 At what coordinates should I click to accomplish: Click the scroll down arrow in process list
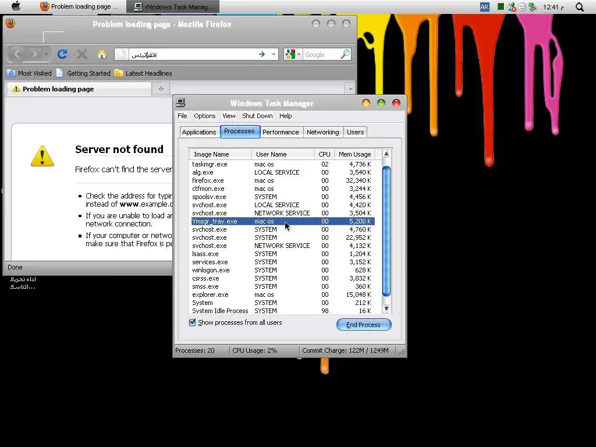386,308
